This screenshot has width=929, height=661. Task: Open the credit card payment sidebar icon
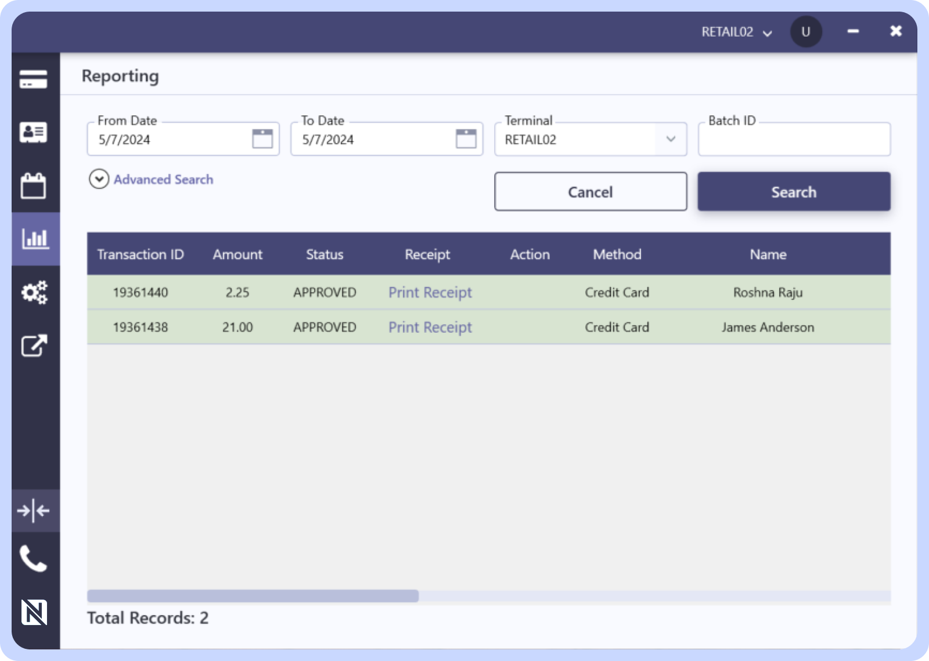click(x=34, y=79)
